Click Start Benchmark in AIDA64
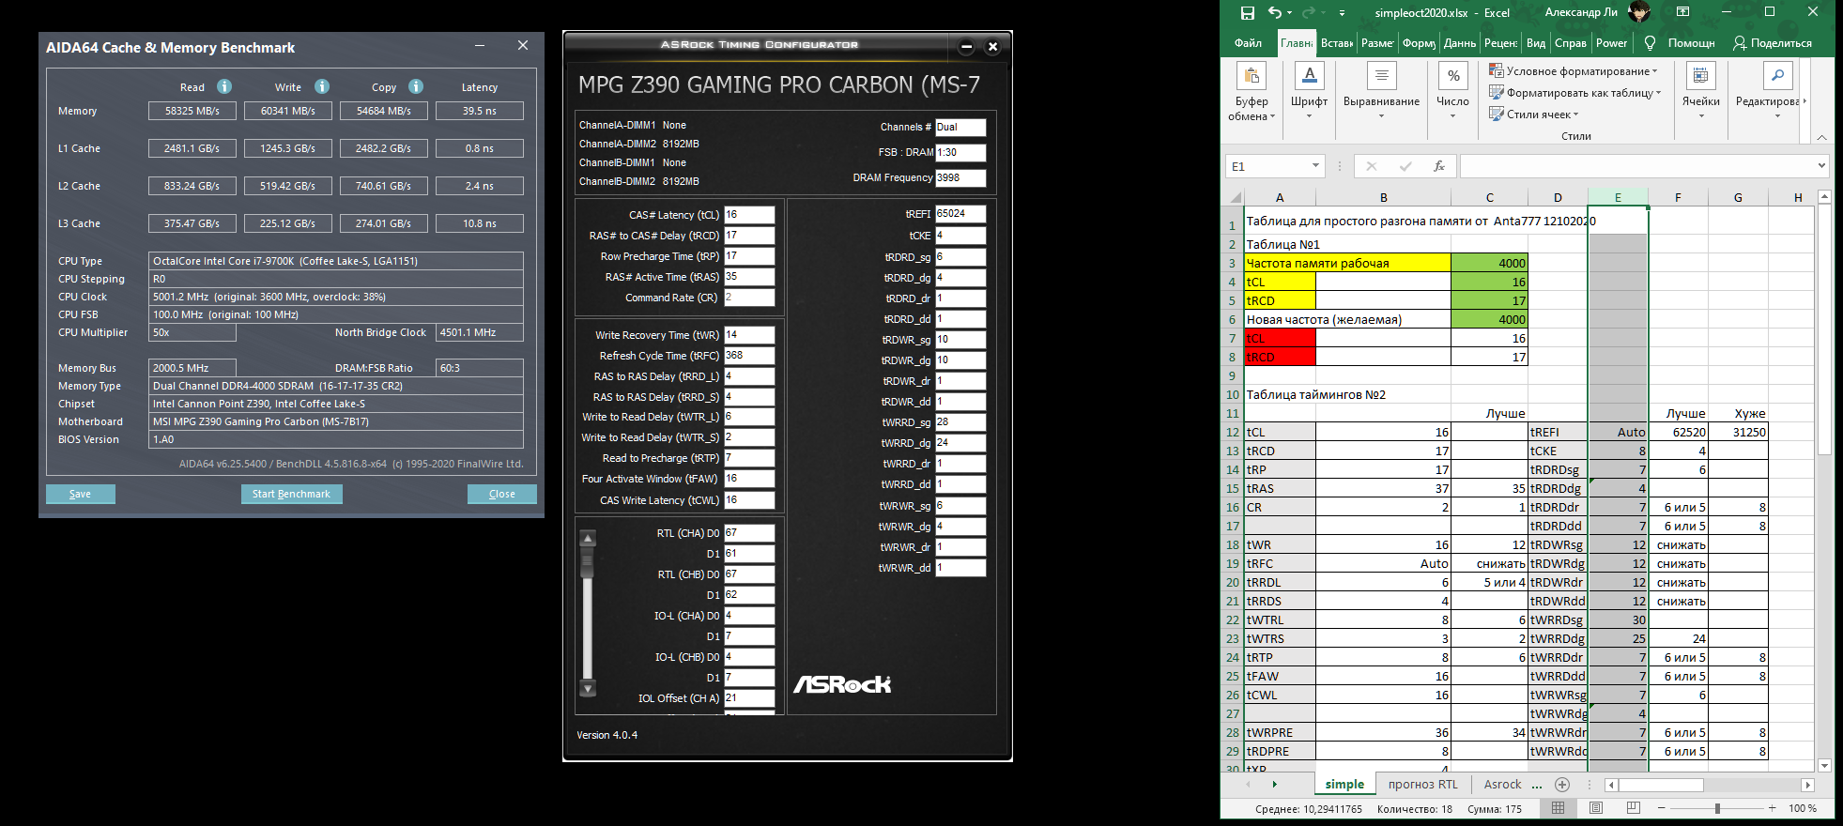 (x=291, y=494)
